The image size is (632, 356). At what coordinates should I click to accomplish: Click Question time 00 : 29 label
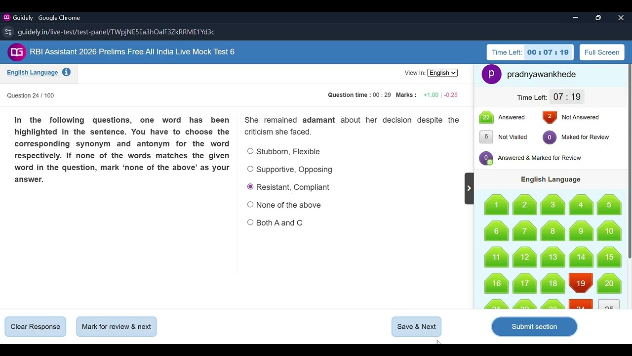pyautogui.click(x=359, y=95)
